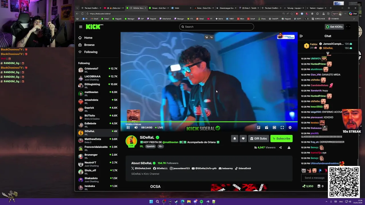
Task: Click the Gift Subs button
Action: click(259, 139)
